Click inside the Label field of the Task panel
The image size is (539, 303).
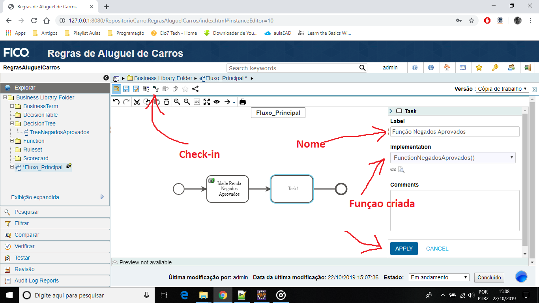pos(455,131)
